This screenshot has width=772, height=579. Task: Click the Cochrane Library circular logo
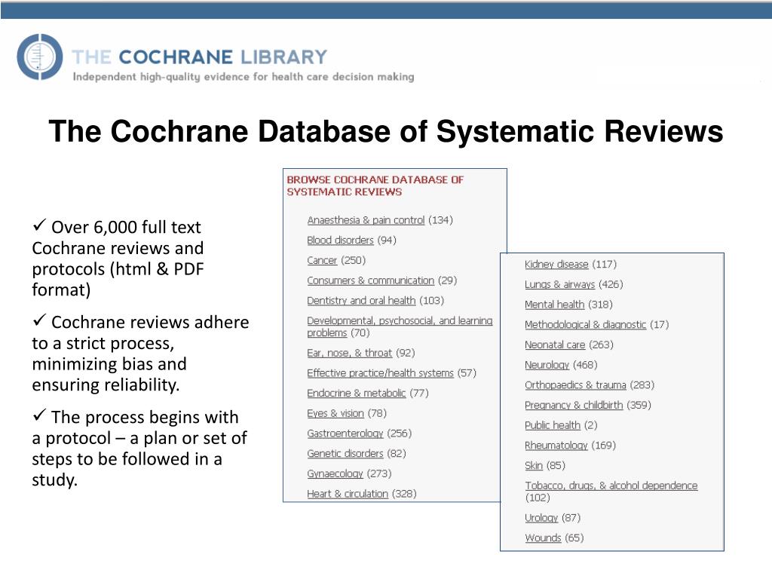[40, 57]
